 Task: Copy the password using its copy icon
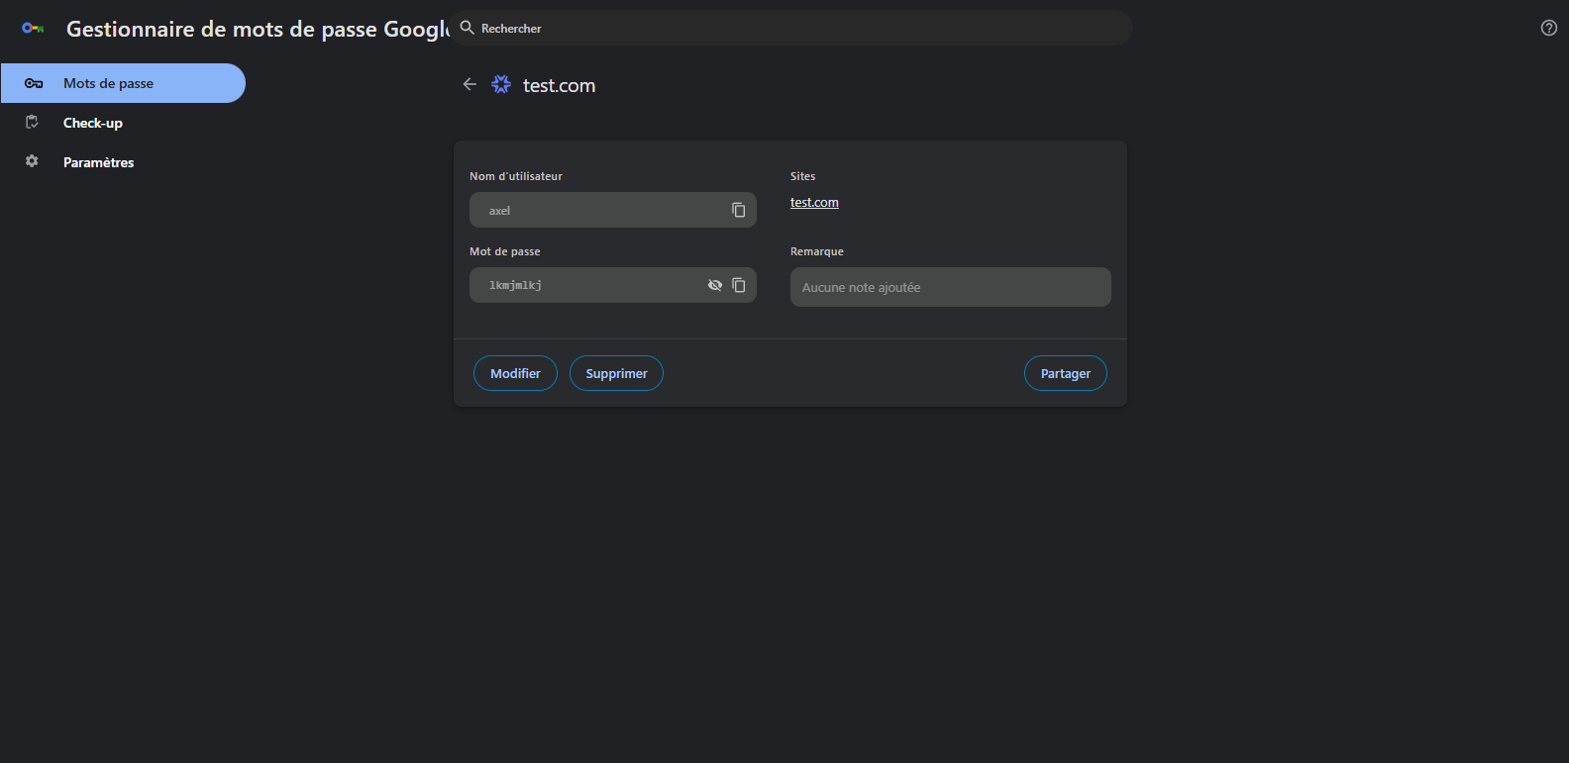point(738,285)
